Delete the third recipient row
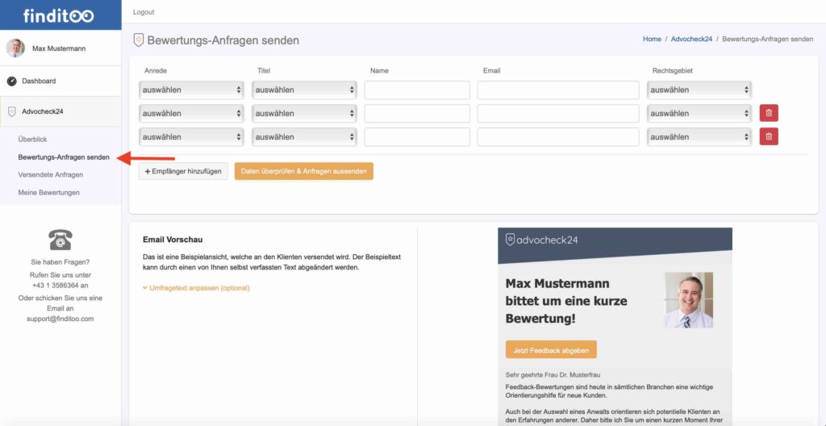 click(768, 137)
